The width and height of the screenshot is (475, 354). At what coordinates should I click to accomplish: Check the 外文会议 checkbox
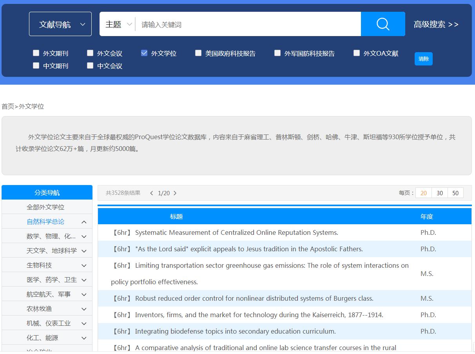point(90,53)
